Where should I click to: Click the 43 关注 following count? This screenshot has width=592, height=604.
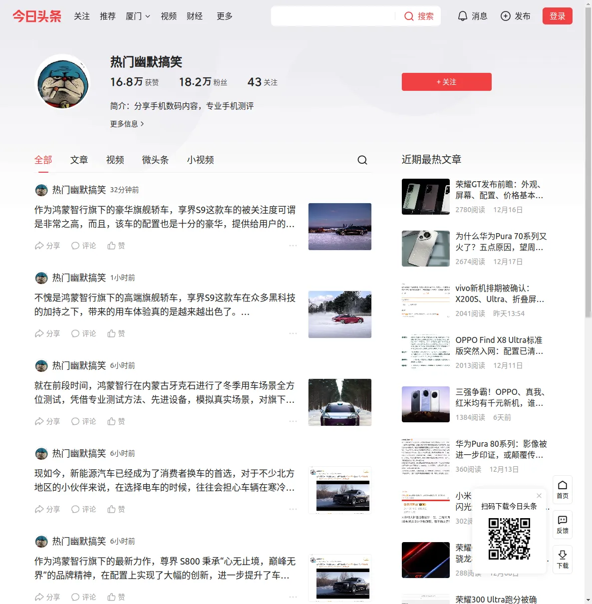(263, 82)
